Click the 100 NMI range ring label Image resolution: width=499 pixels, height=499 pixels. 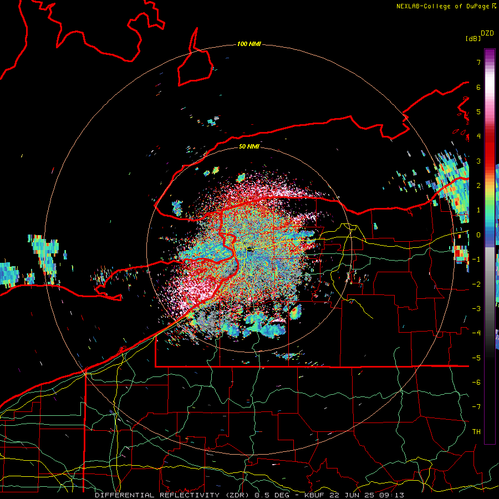[249, 44]
